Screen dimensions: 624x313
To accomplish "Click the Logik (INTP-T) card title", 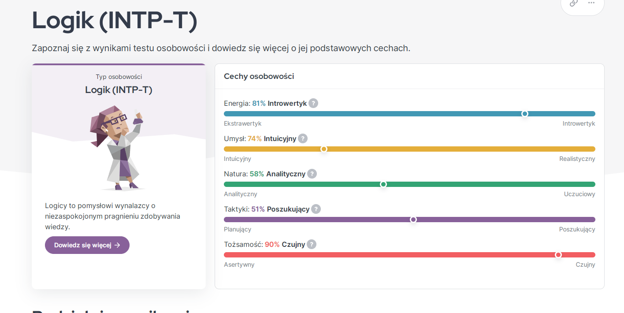I will point(119,90).
